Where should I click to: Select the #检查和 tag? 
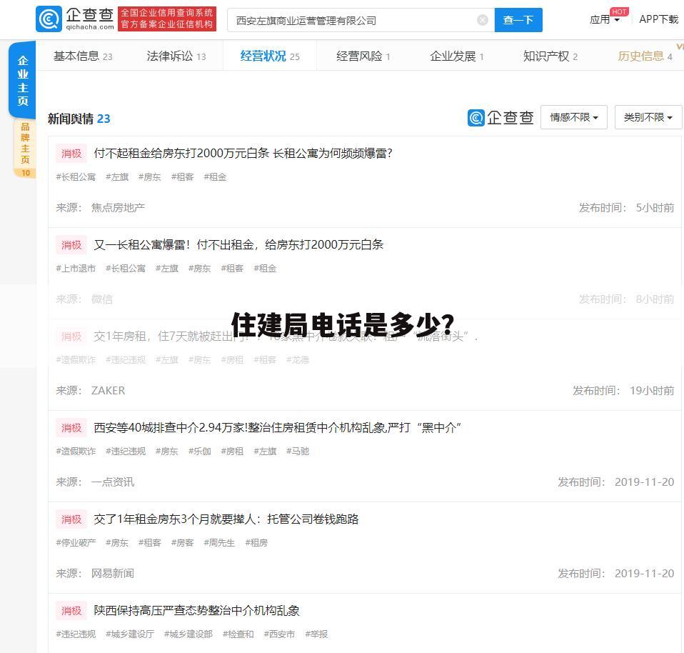point(238,634)
